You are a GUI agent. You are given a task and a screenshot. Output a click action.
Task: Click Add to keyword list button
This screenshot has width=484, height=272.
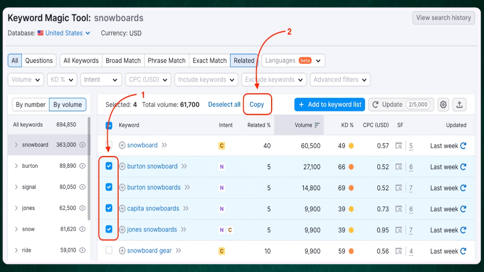pyautogui.click(x=330, y=105)
